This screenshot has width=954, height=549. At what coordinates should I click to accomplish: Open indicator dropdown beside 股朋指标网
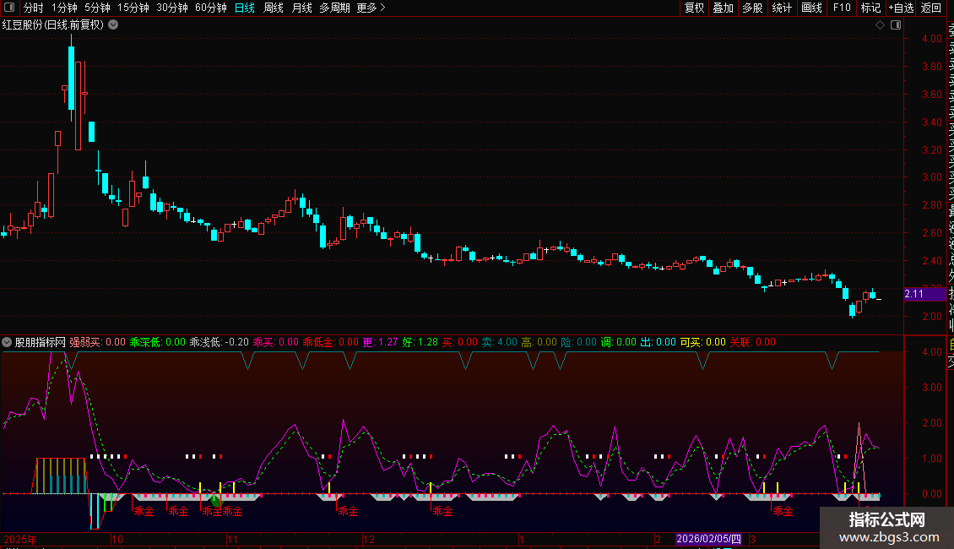pos(8,342)
